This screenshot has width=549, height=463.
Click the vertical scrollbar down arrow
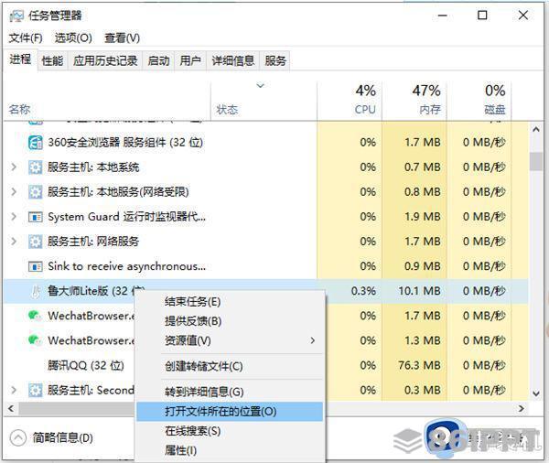pos(535,393)
